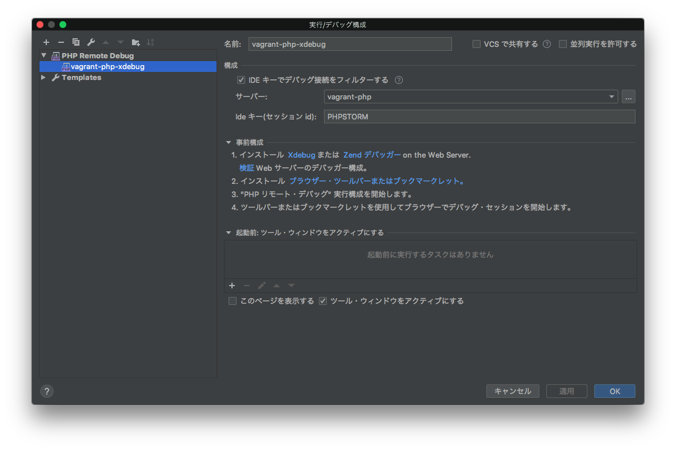Open help for IDE key filter option
The width and height of the screenshot is (676, 450).
click(x=399, y=80)
